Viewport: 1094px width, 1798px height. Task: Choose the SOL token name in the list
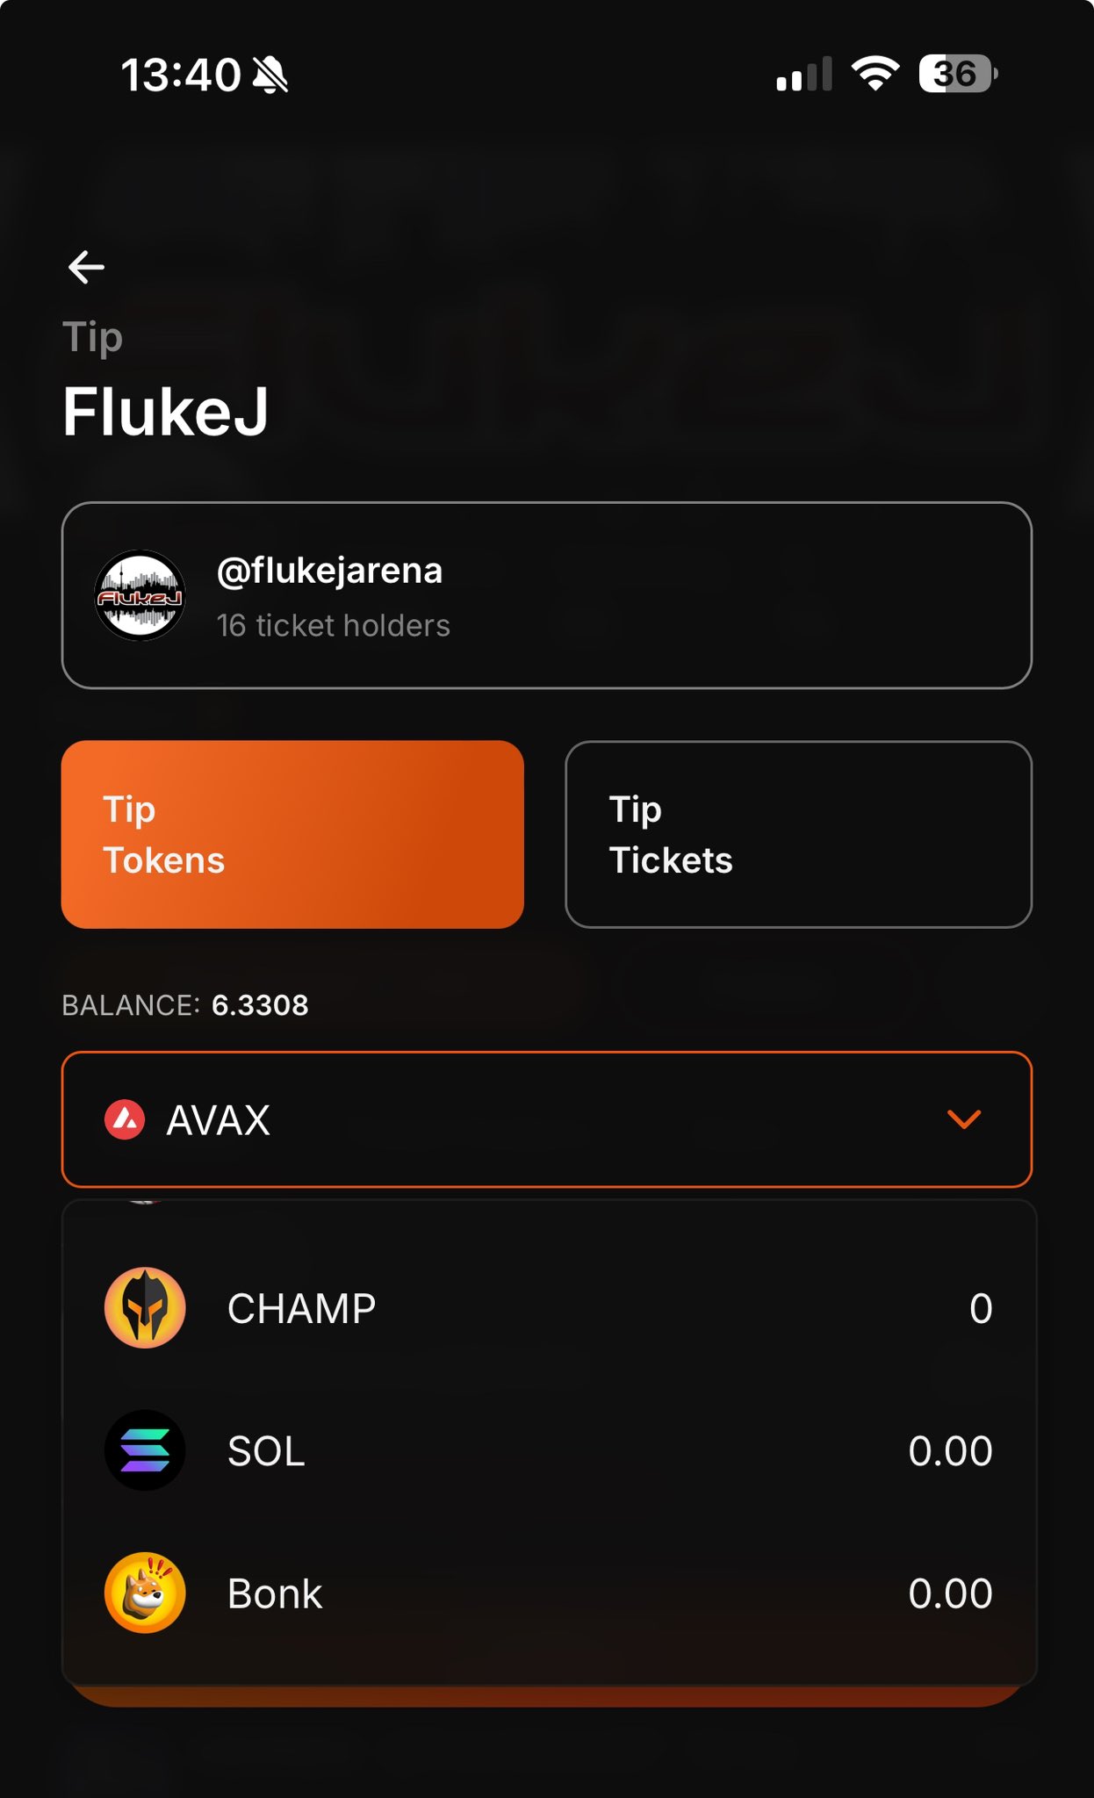[266, 1451]
